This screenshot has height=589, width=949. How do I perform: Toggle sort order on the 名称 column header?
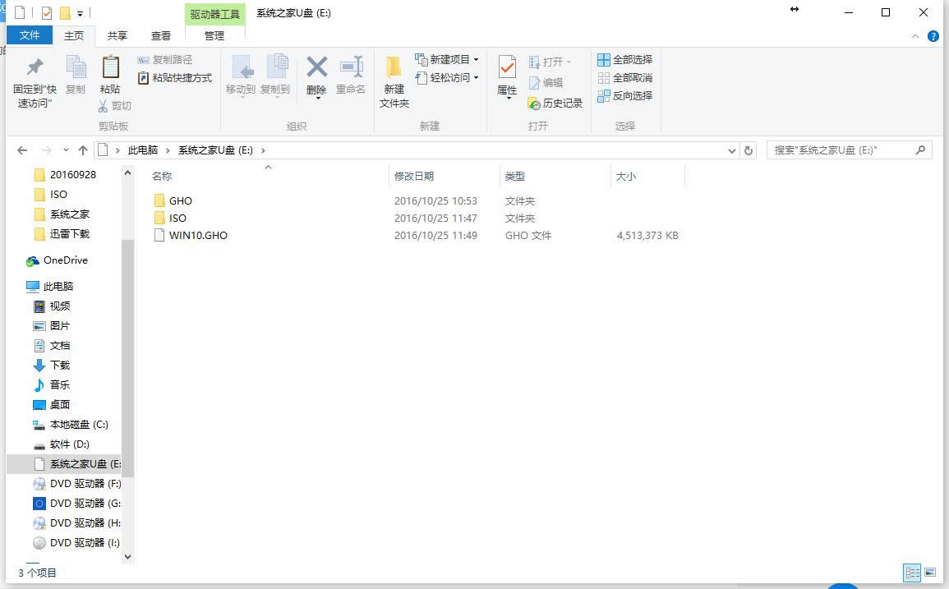click(162, 176)
